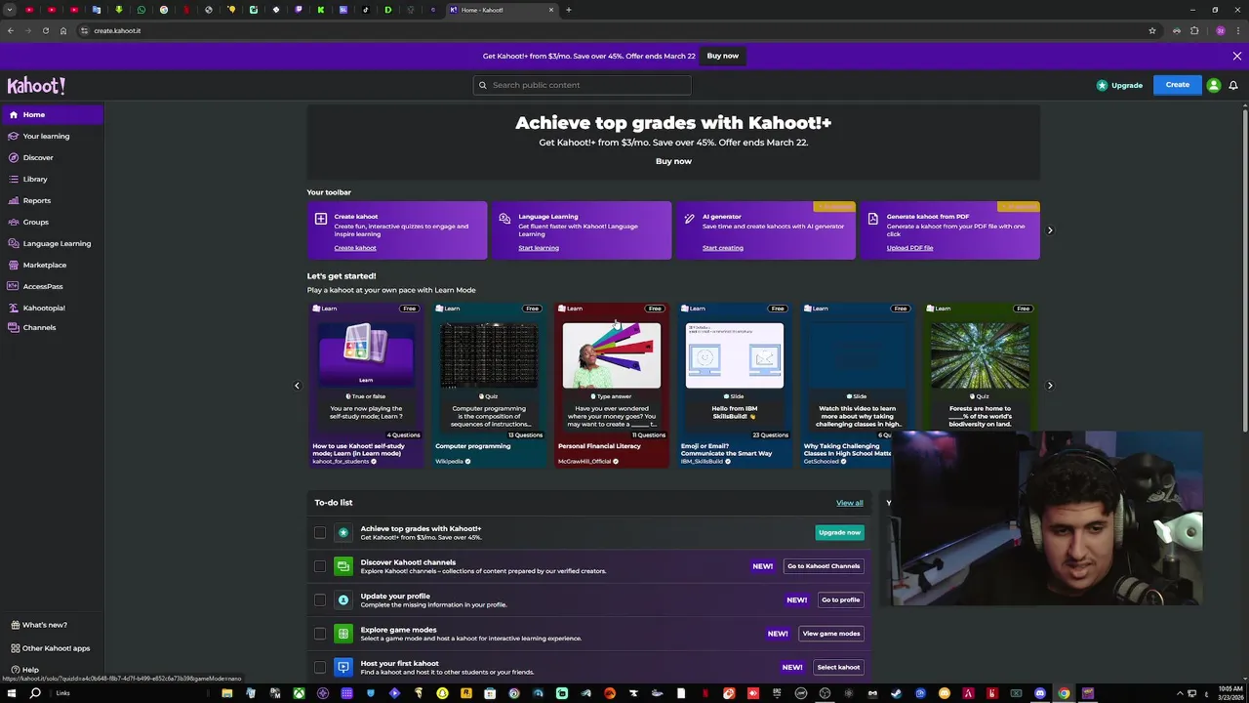Click the Groups sidebar icon
This screenshot has height=703, width=1249.
(14, 222)
